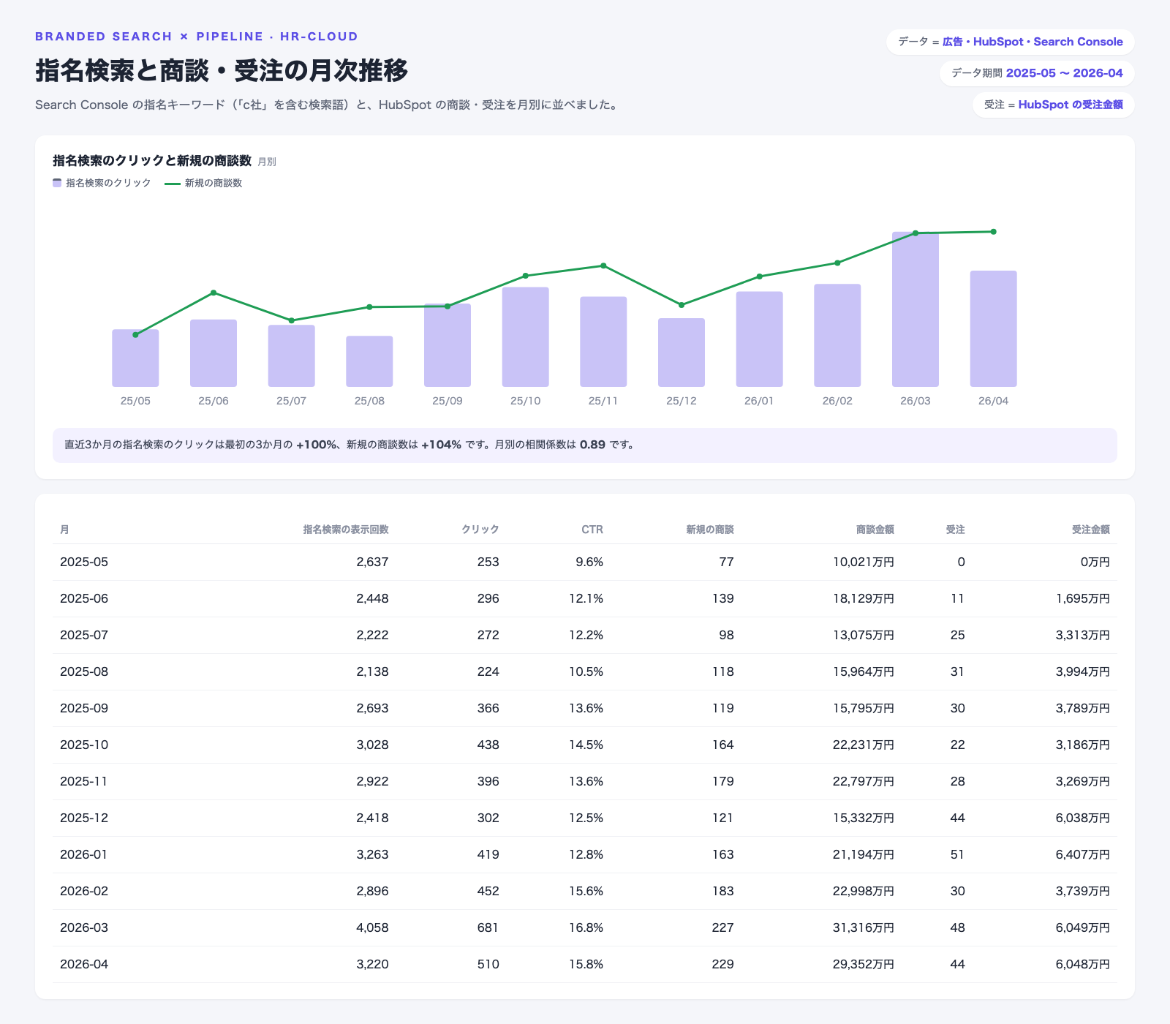Click the CTR column header
1170x1024 pixels.
[x=592, y=530]
